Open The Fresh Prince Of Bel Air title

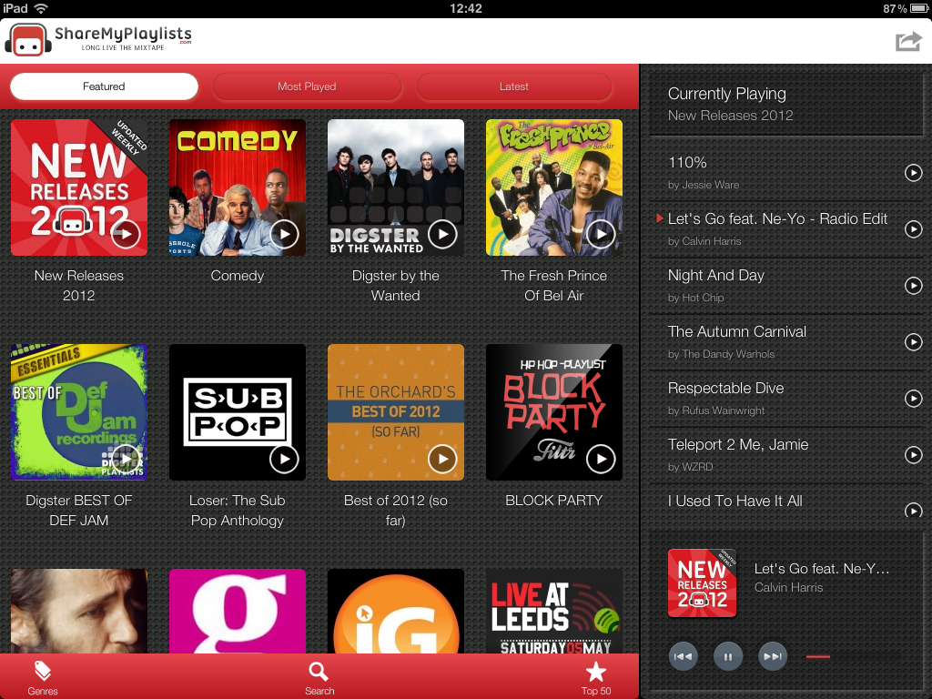point(554,285)
